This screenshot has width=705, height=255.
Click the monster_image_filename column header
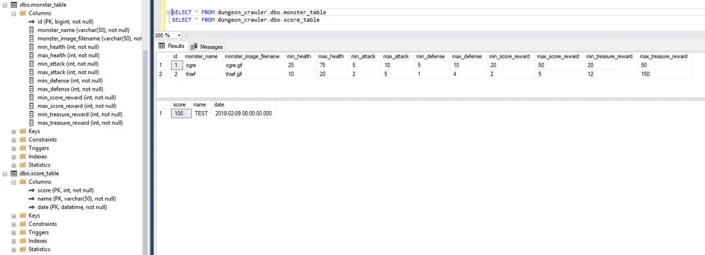[x=253, y=57]
